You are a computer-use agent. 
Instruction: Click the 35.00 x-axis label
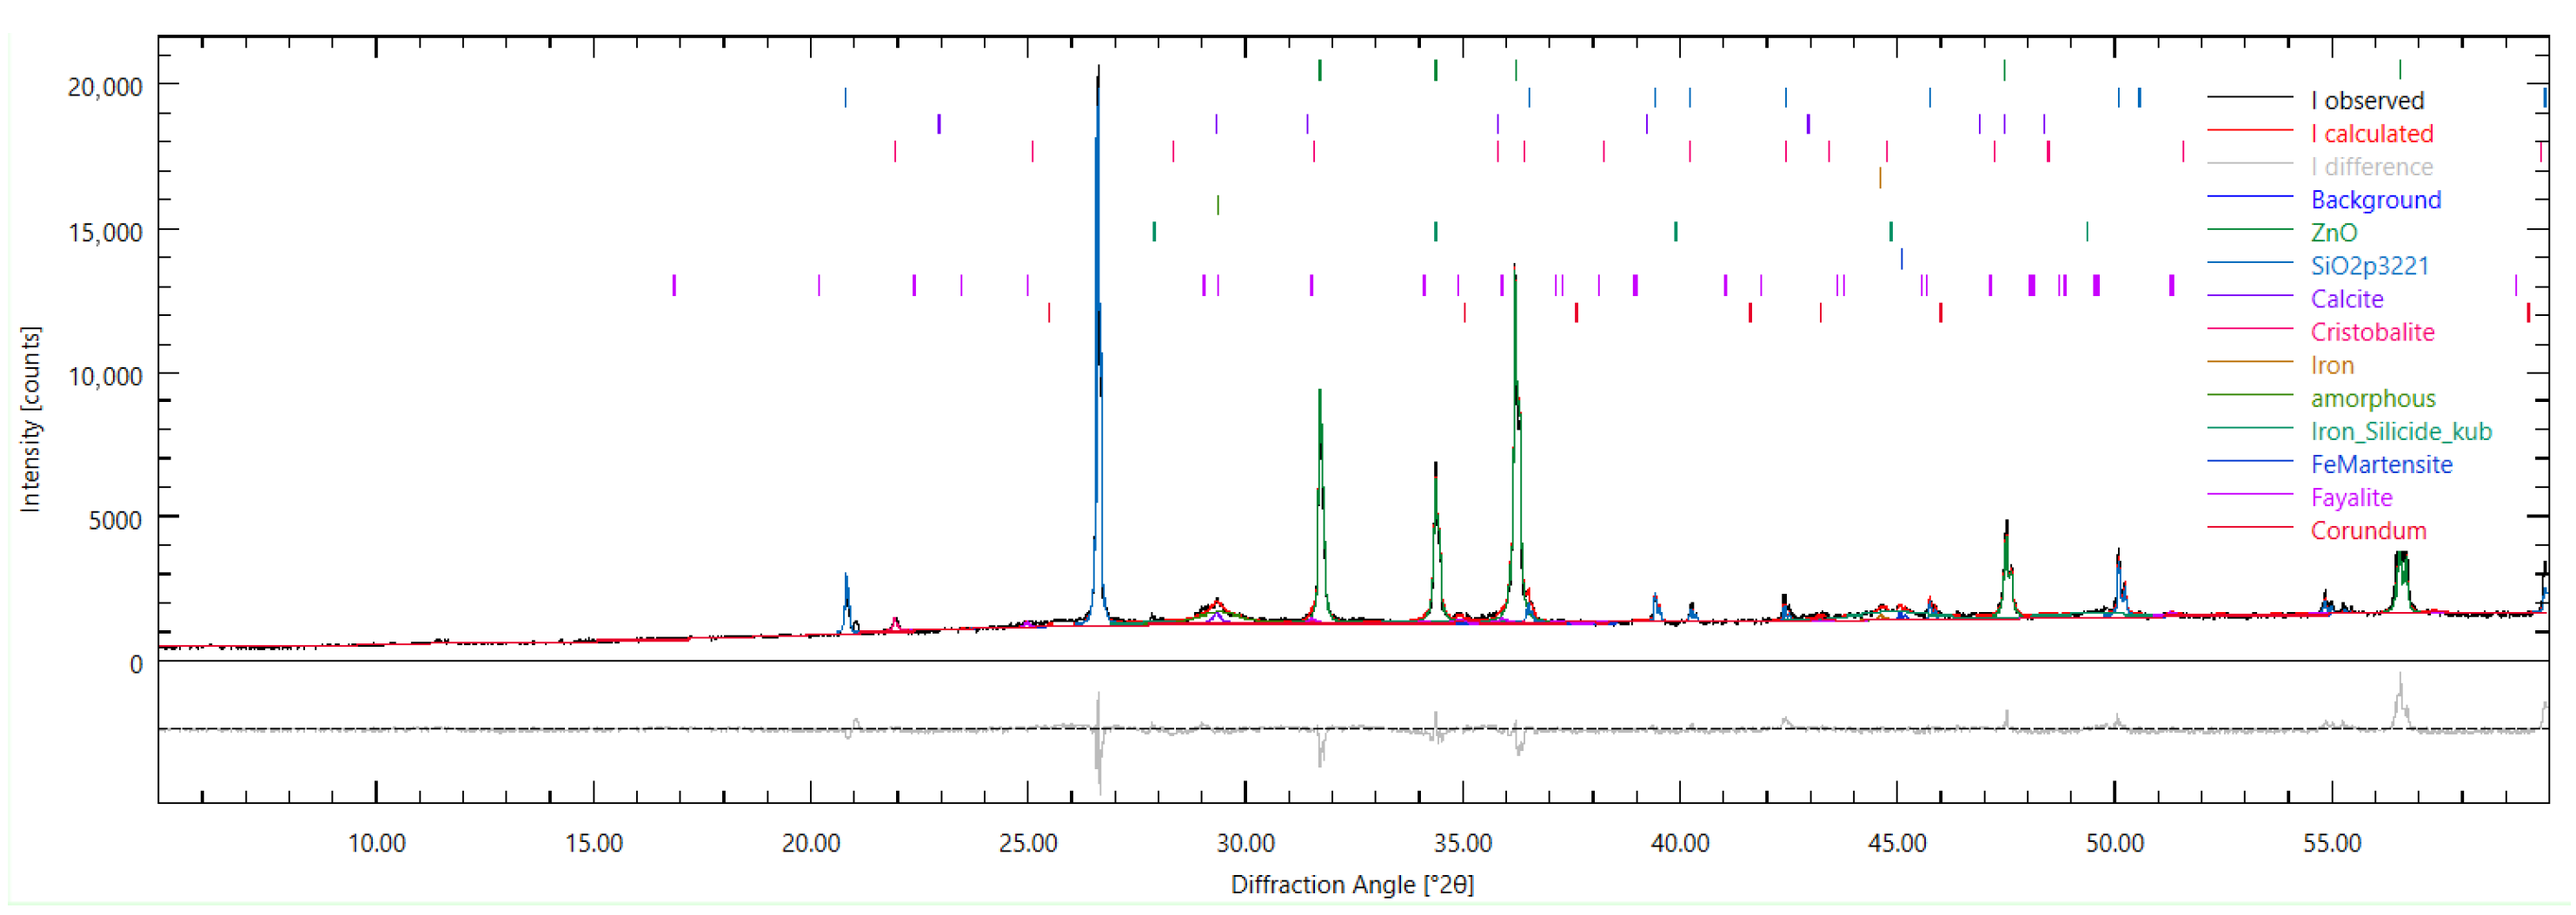[x=1463, y=843]
